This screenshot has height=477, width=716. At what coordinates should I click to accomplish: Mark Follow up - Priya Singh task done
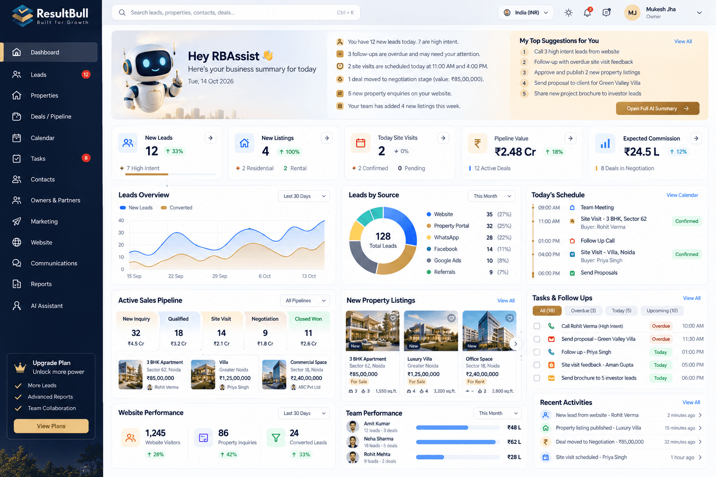[x=537, y=352]
